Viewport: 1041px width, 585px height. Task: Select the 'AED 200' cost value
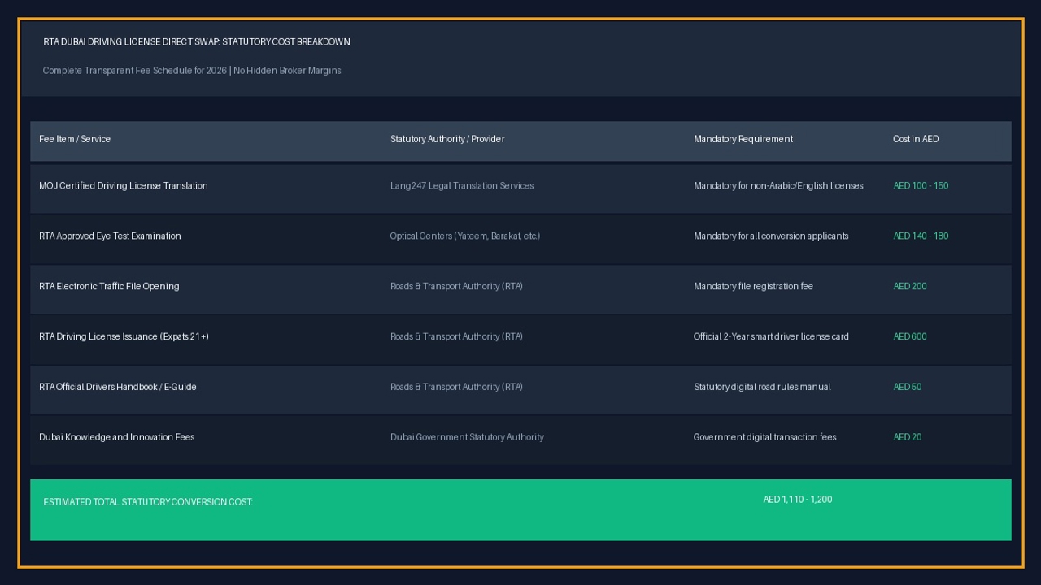(x=910, y=287)
